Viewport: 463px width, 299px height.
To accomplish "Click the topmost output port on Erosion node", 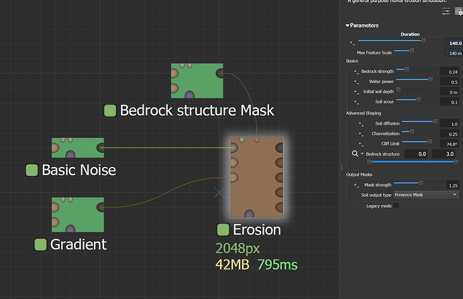I will [279, 147].
